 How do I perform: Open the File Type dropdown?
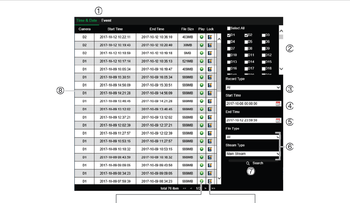(x=253, y=137)
